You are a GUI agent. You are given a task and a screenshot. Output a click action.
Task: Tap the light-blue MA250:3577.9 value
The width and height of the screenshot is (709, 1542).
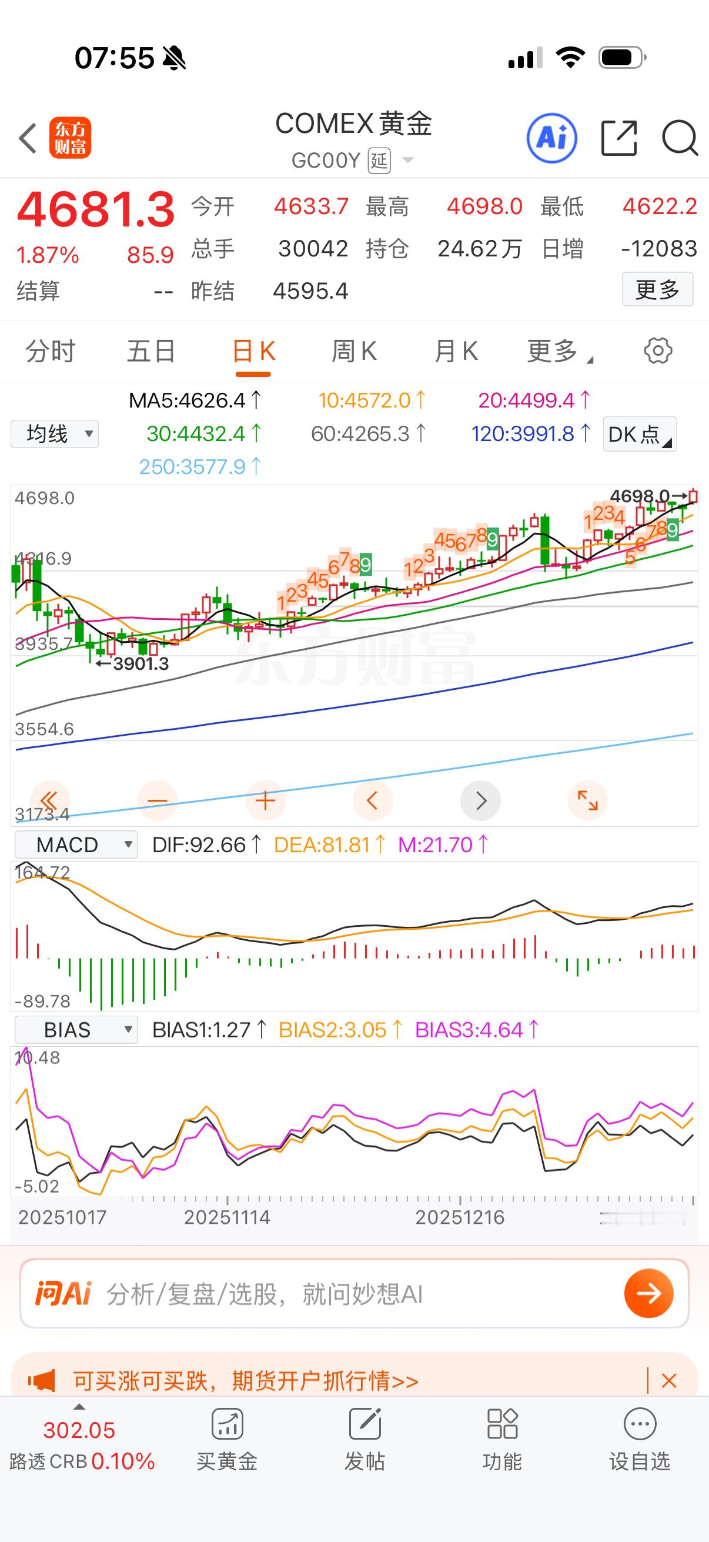tap(200, 466)
